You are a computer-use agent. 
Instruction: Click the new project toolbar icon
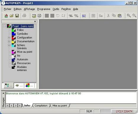click(x=6, y=16)
